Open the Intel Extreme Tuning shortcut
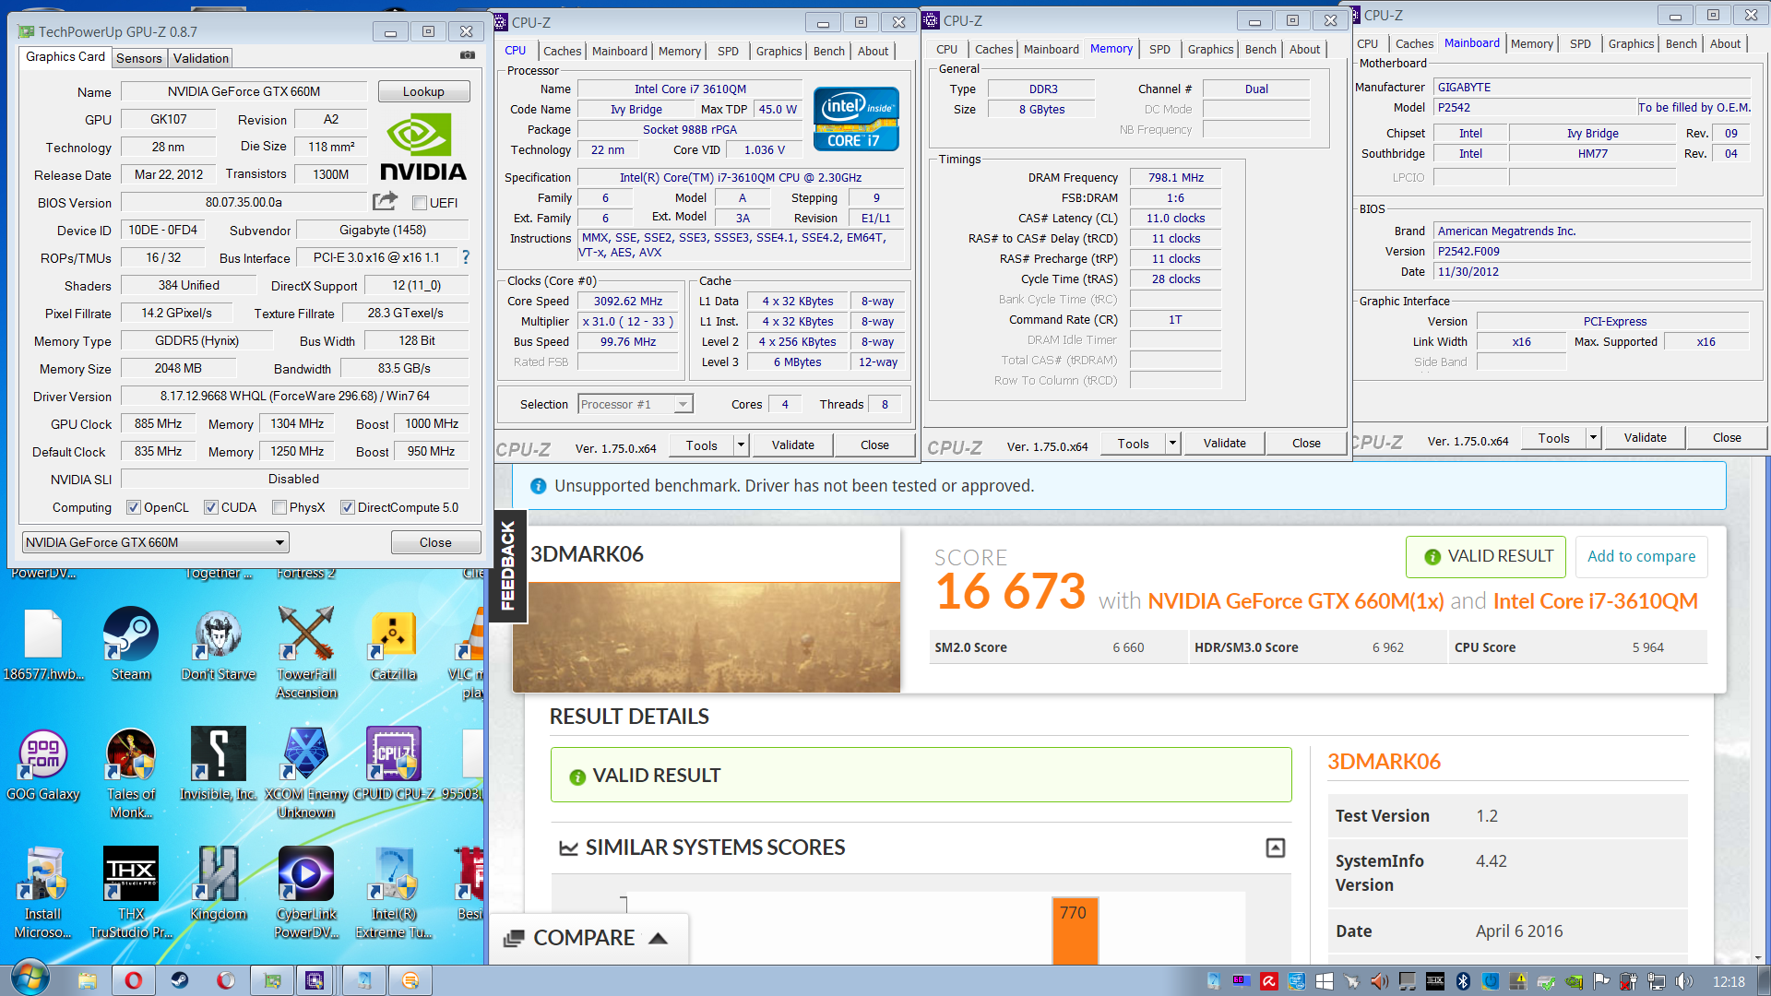 394,892
